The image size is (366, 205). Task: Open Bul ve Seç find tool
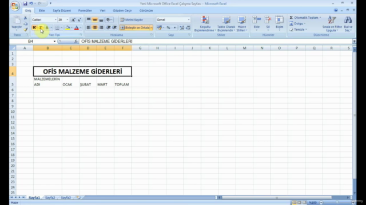click(x=348, y=24)
